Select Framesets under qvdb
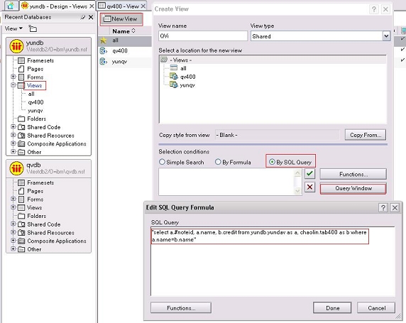The width and height of the screenshot is (406, 323). pos(40,183)
